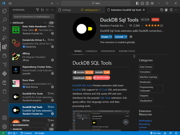Toggle the panel layout button
Image resolution: width=180 pixels, height=135 pixels.
142,3
